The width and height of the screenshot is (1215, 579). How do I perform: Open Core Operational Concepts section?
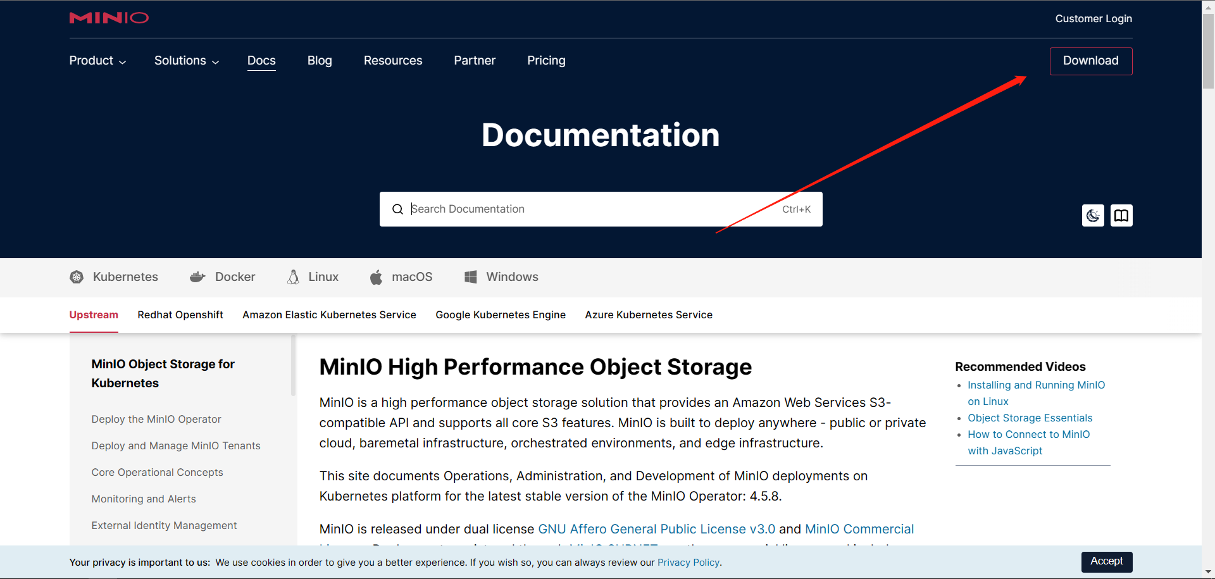[157, 473]
